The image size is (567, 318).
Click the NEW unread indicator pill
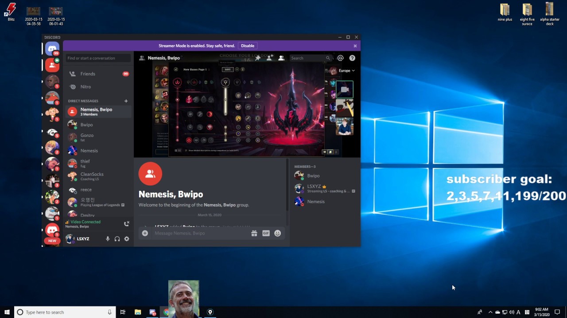click(x=52, y=241)
